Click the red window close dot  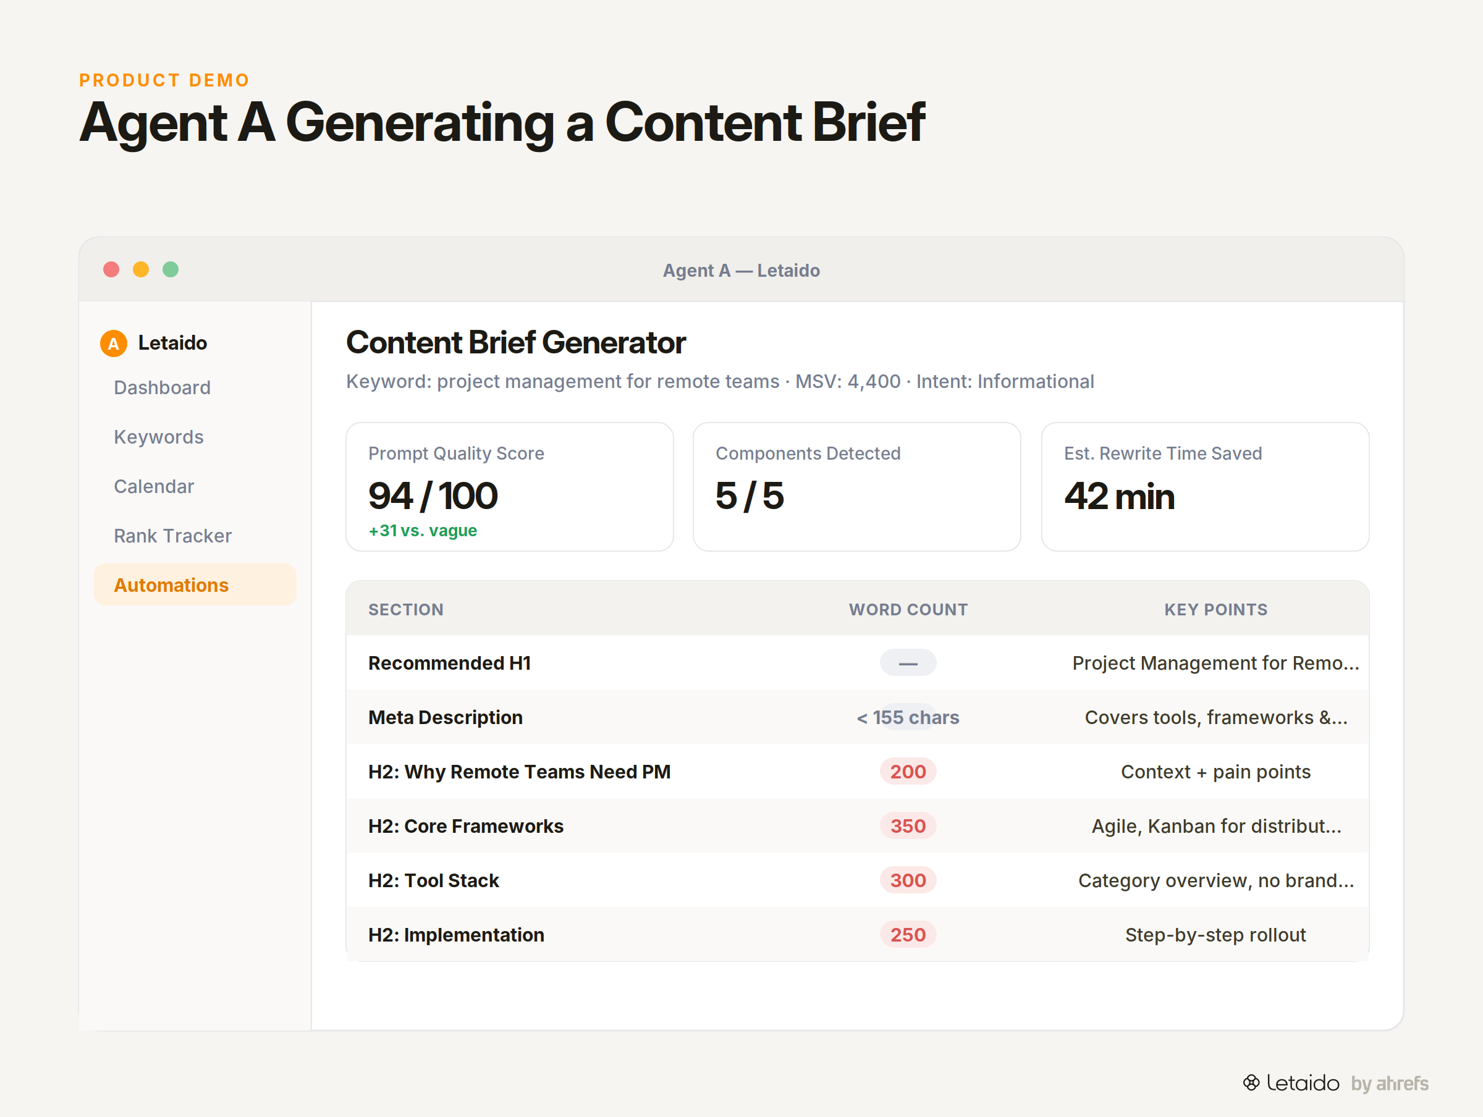pos(111,269)
